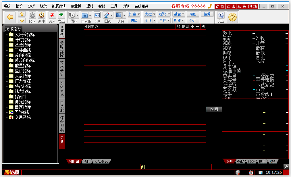Click the 测速 speed test clock icon
Viewport: 291px width, 177px height.
[42, 15]
